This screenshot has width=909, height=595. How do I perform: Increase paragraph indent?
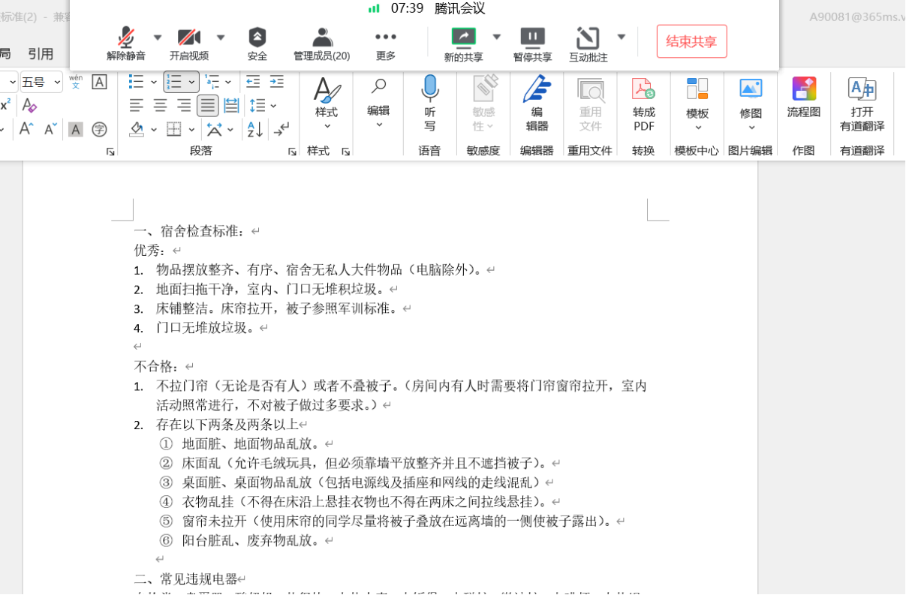click(x=277, y=82)
